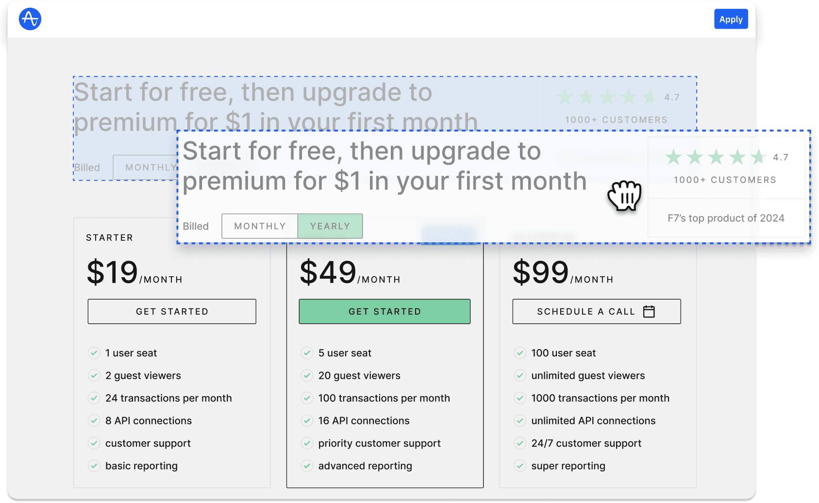This screenshot has height=503, width=819.
Task: Click green Get Started on $49 plan
Action: [384, 312]
